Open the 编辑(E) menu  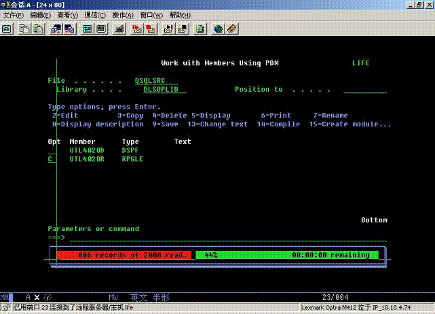(41, 15)
